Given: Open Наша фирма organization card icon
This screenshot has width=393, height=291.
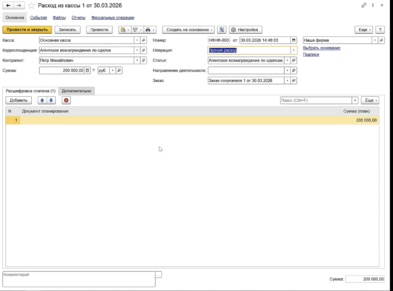Looking at the screenshot, I should [x=381, y=40].
